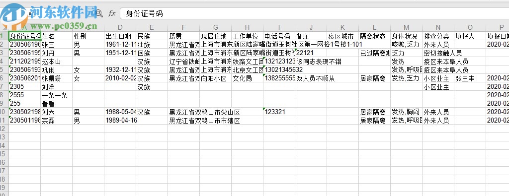Select the phone cell containing 123321
The height and width of the screenshot is (196, 509).
[x=279, y=112]
